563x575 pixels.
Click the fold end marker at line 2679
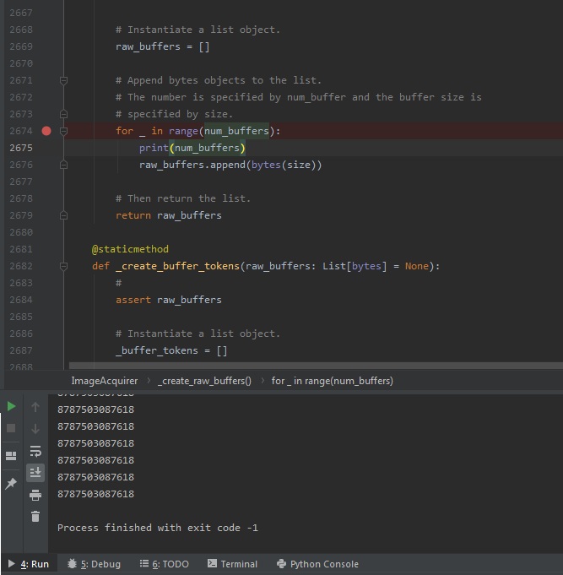tap(63, 215)
